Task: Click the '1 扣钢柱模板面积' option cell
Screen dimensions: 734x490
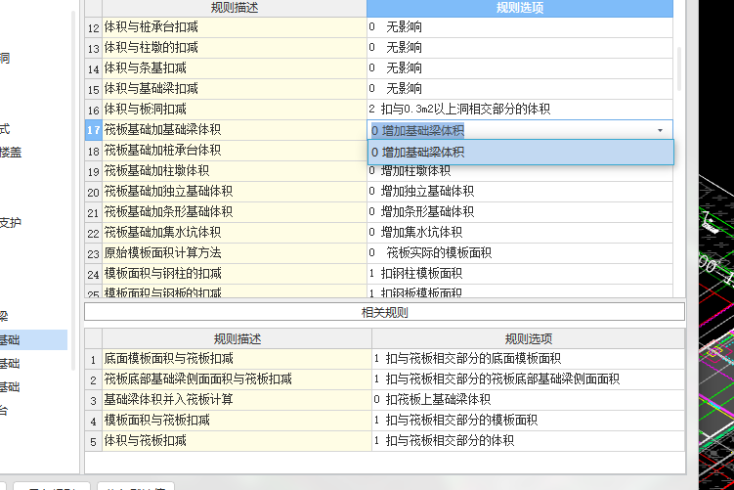Action: [520, 274]
